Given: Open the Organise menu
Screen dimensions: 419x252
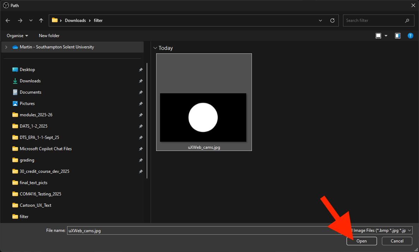Looking at the screenshot, I should tap(17, 36).
